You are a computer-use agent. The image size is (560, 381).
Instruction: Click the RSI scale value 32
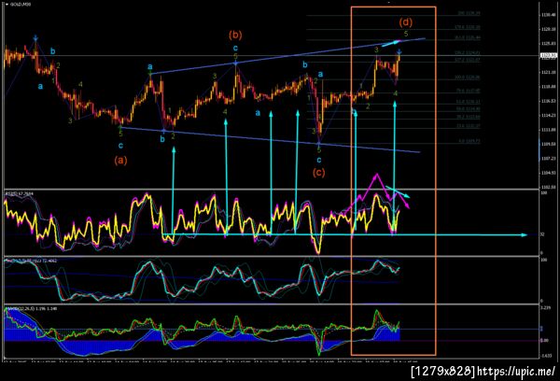(542, 234)
